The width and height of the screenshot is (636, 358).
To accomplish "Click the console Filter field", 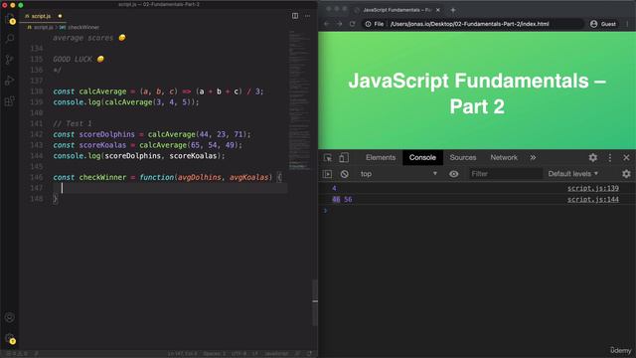I will click(505, 174).
